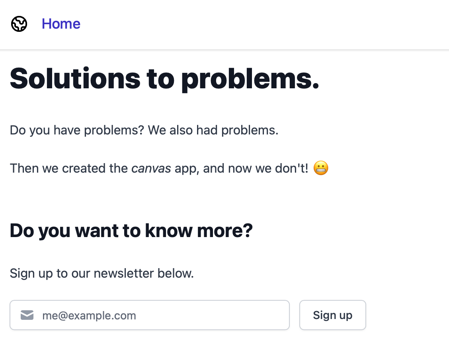Open the Home navigation link
This screenshot has width=449, height=358.
pyautogui.click(x=61, y=24)
